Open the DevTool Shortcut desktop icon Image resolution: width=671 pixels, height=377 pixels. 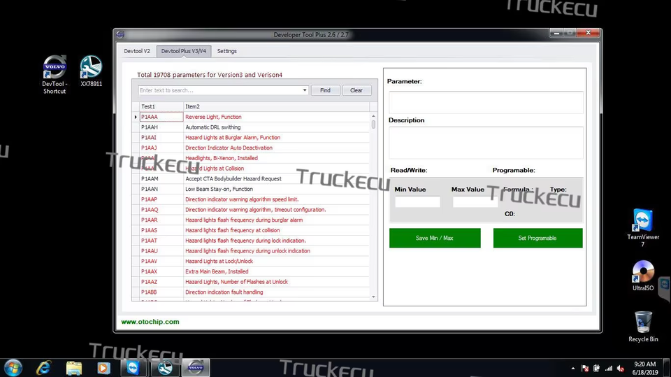[55, 74]
